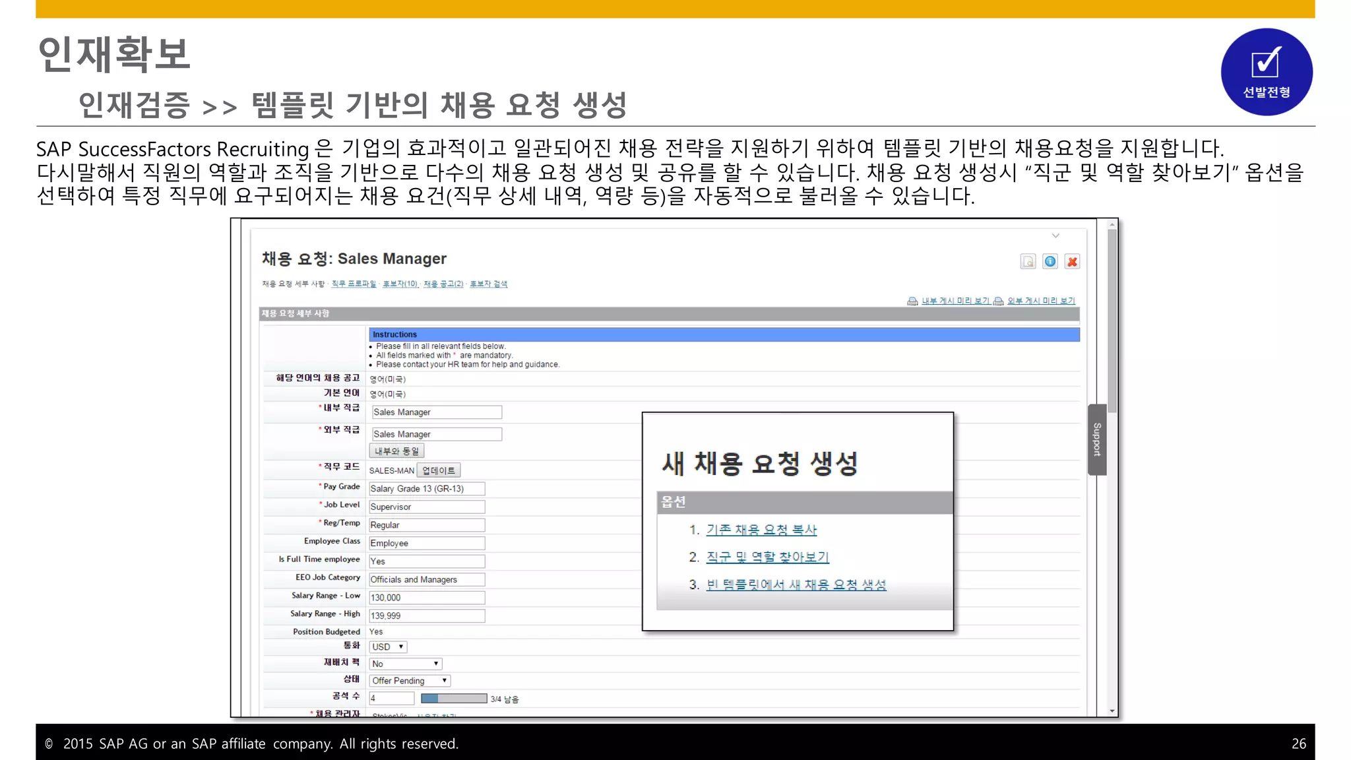Click the printer icon for 내부 게시 미리 보기
This screenshot has width=1351, height=760.
tap(912, 301)
